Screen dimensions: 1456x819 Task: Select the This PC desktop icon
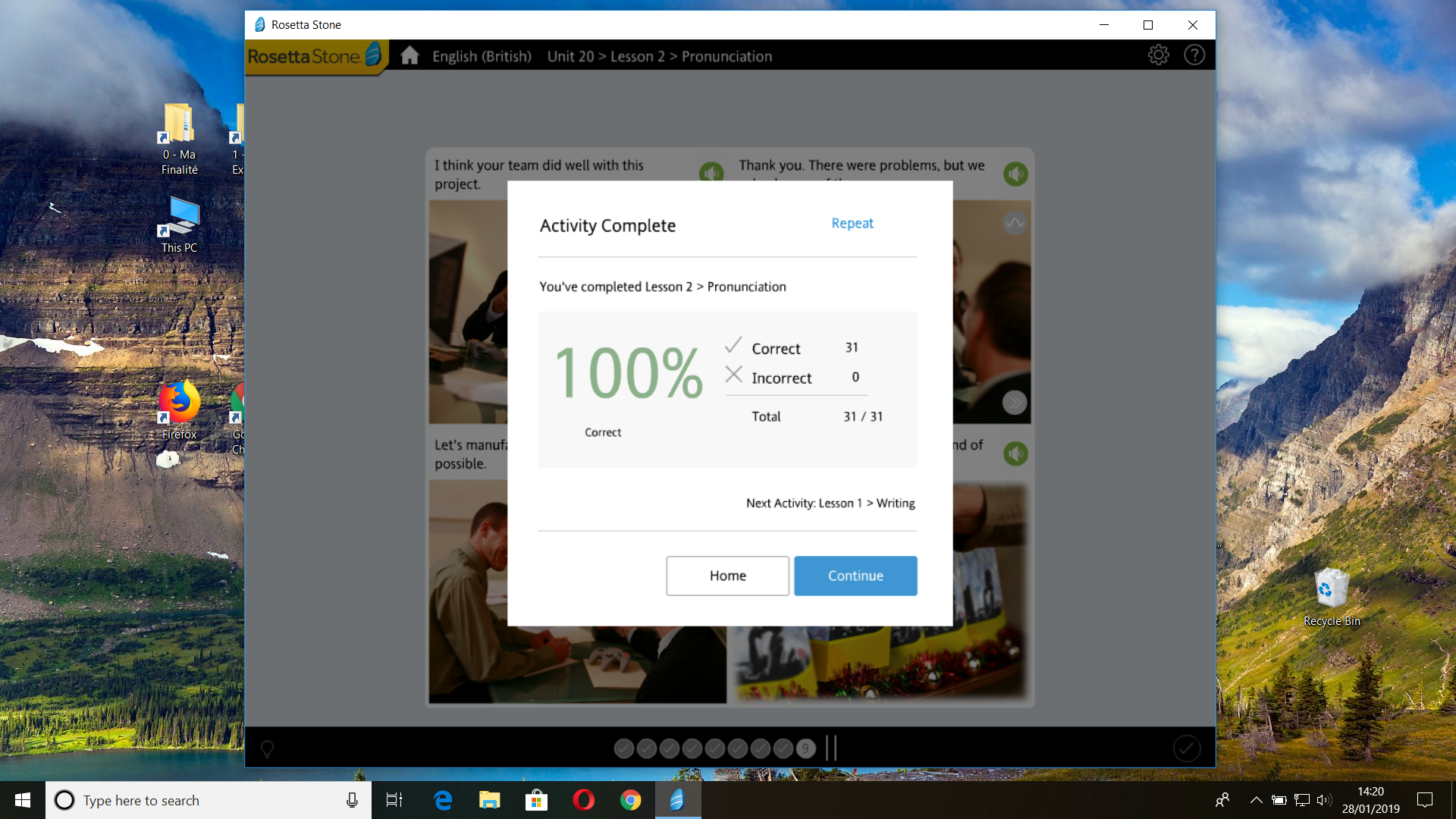[179, 225]
